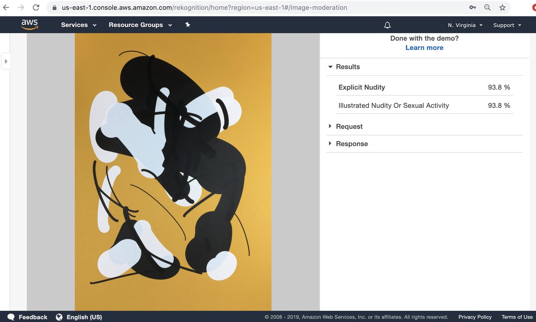This screenshot has height=322, width=536.
Task: Open the N. Virginia region dropdown
Action: pos(465,25)
